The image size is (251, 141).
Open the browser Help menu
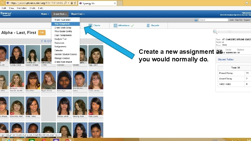click(x=41, y=8)
